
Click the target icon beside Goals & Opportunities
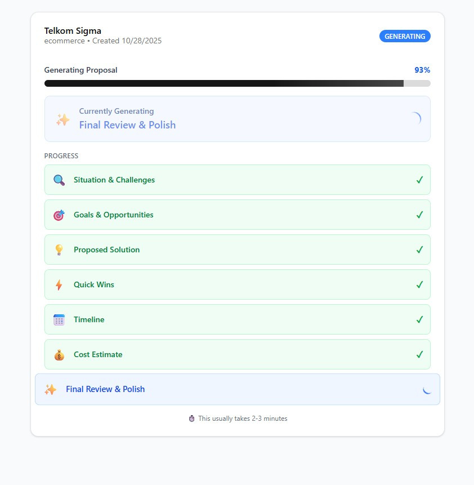(x=59, y=215)
